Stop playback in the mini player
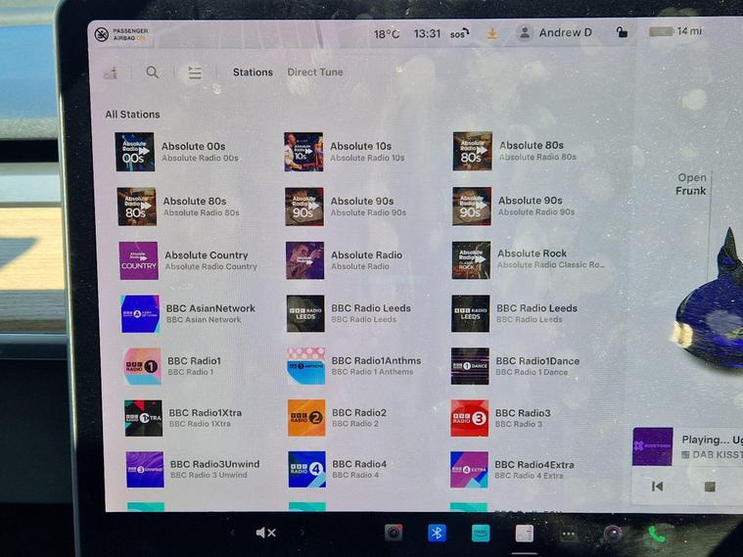Viewport: 743px width, 557px height. tap(710, 487)
